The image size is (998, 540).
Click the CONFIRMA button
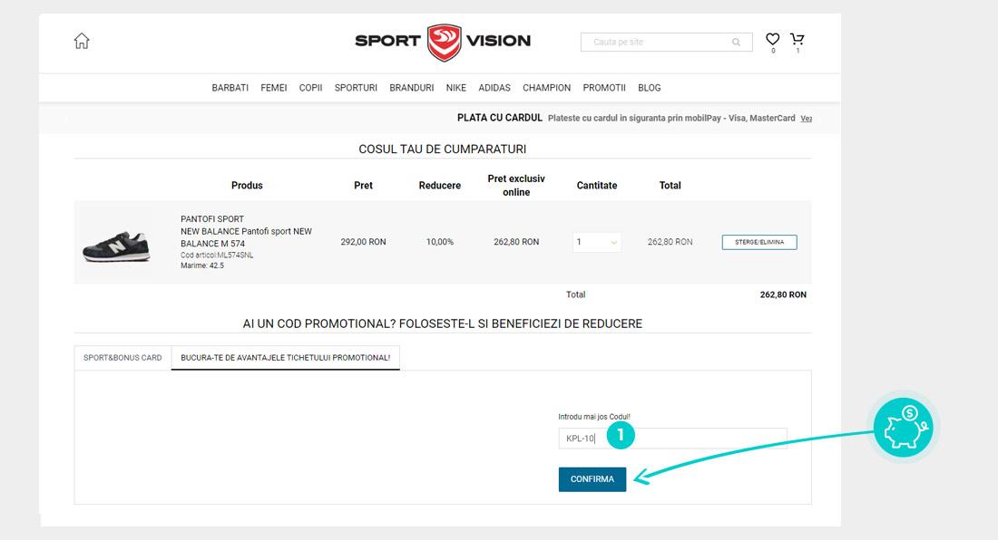click(592, 479)
